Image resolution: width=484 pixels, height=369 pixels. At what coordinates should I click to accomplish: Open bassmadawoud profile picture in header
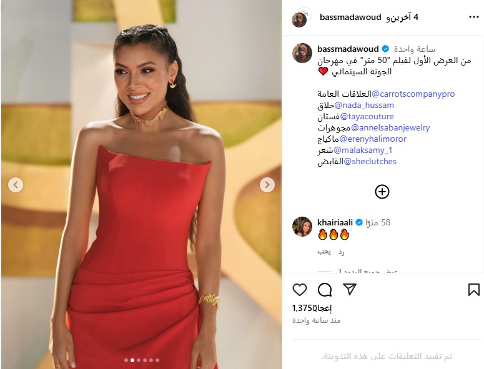[299, 20]
